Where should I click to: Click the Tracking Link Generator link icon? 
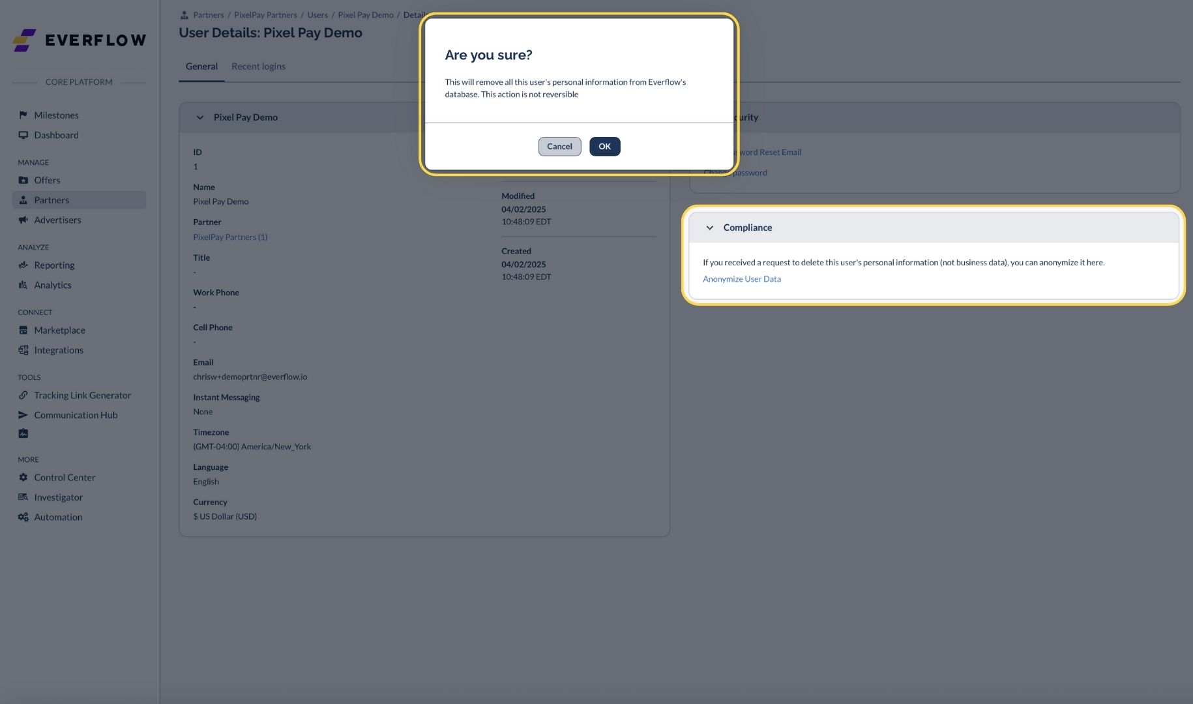point(23,396)
